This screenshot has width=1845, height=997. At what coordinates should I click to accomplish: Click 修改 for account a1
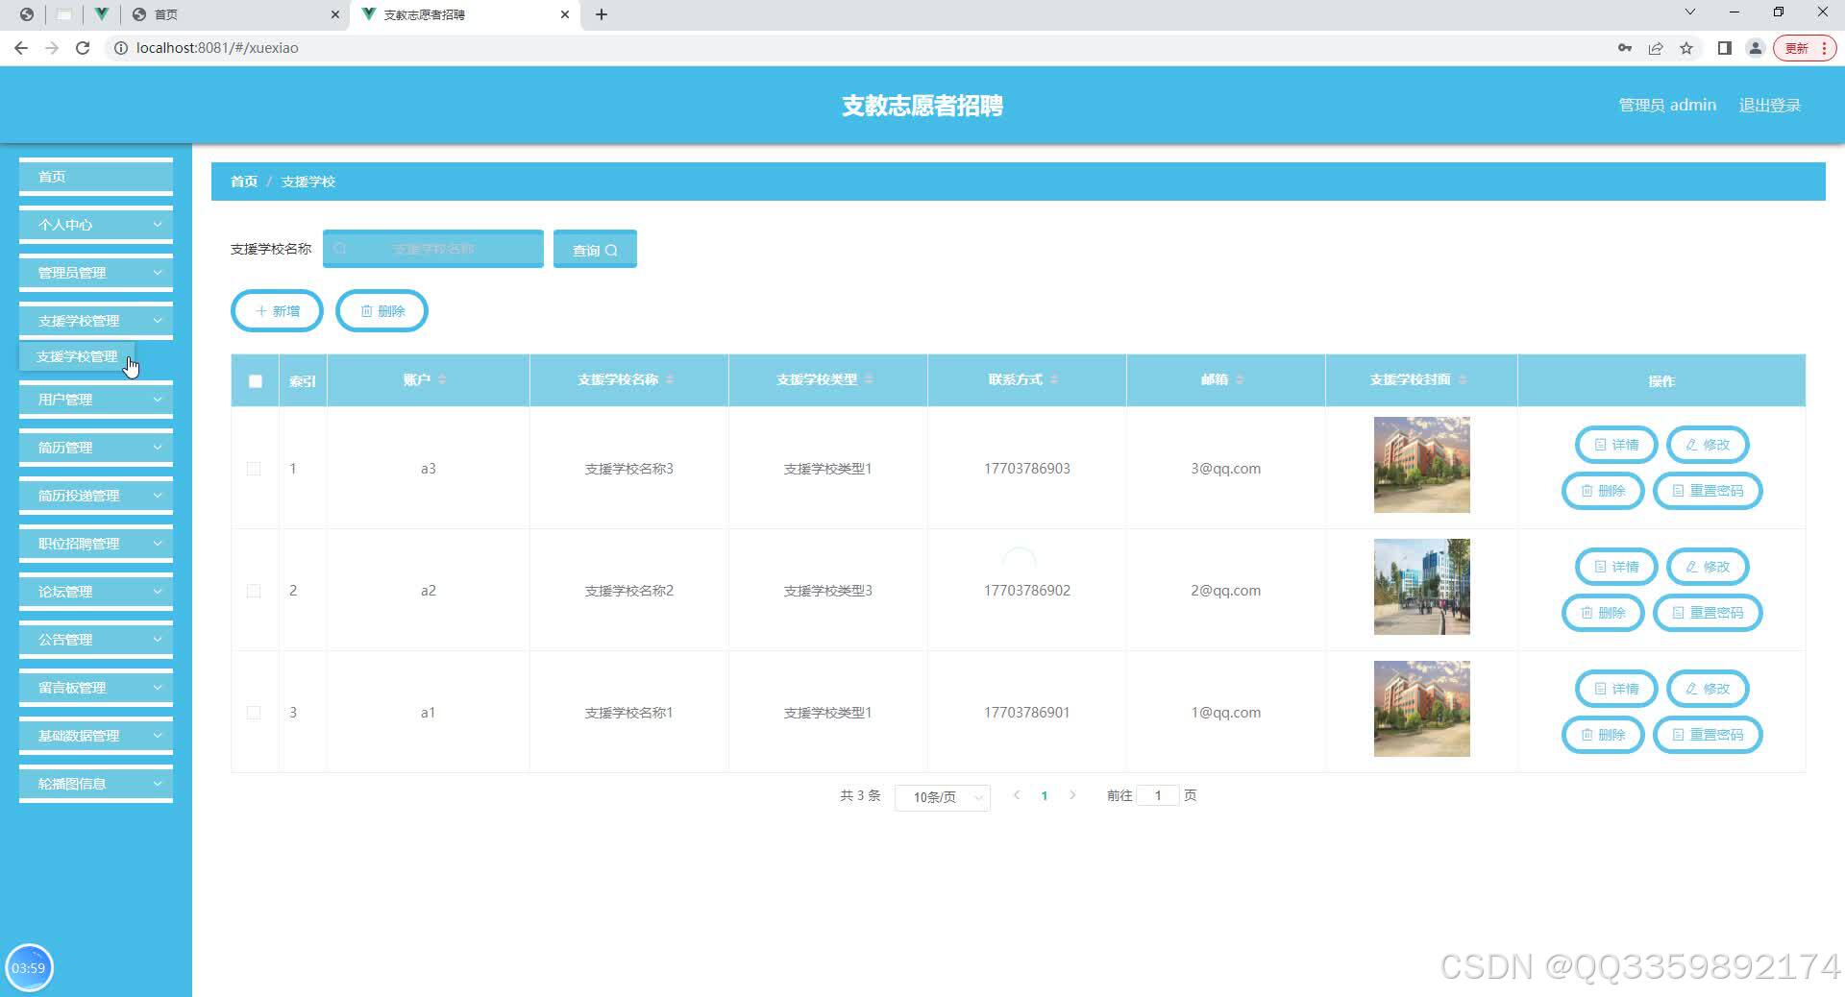coord(1708,689)
